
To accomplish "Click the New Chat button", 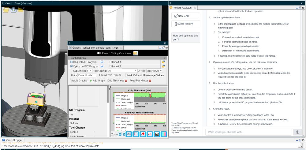I will coord(186,16).
